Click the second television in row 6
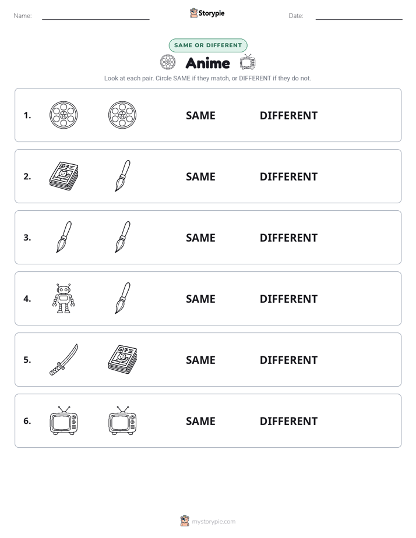The width and height of the screenshot is (416, 538). [122, 420]
